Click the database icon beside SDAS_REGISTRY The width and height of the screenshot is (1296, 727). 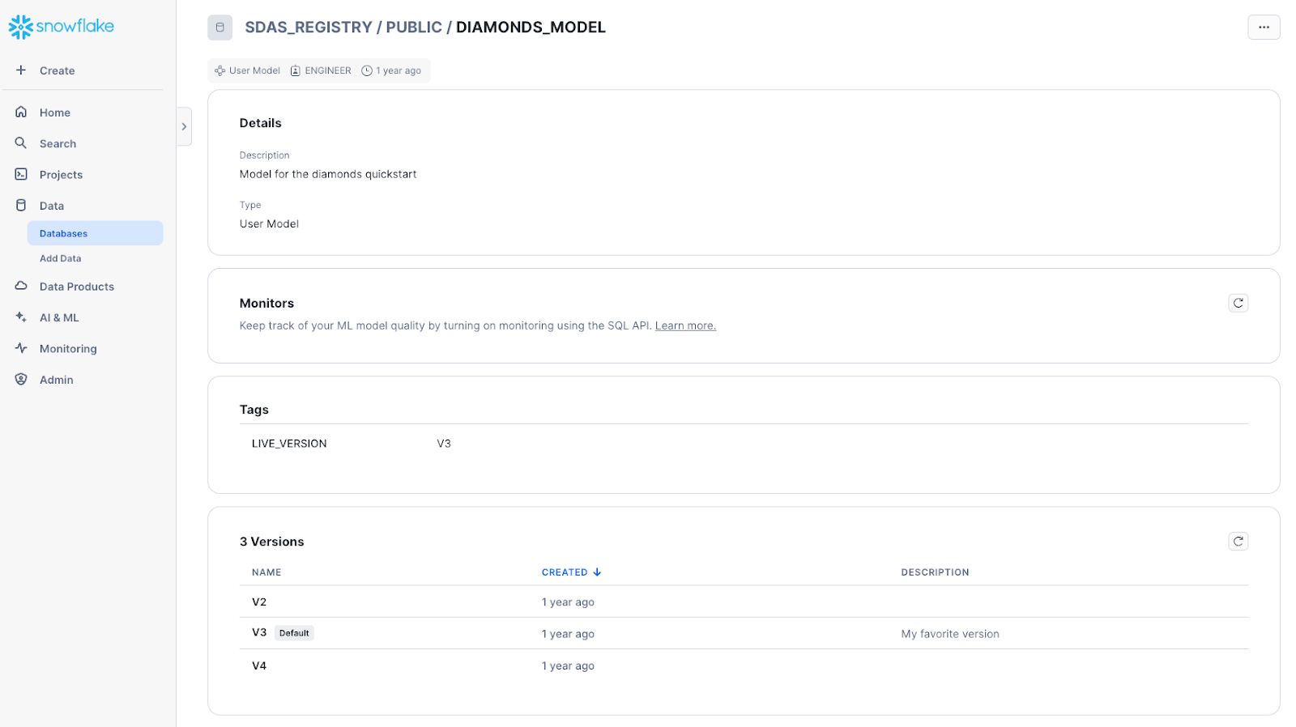tap(220, 28)
